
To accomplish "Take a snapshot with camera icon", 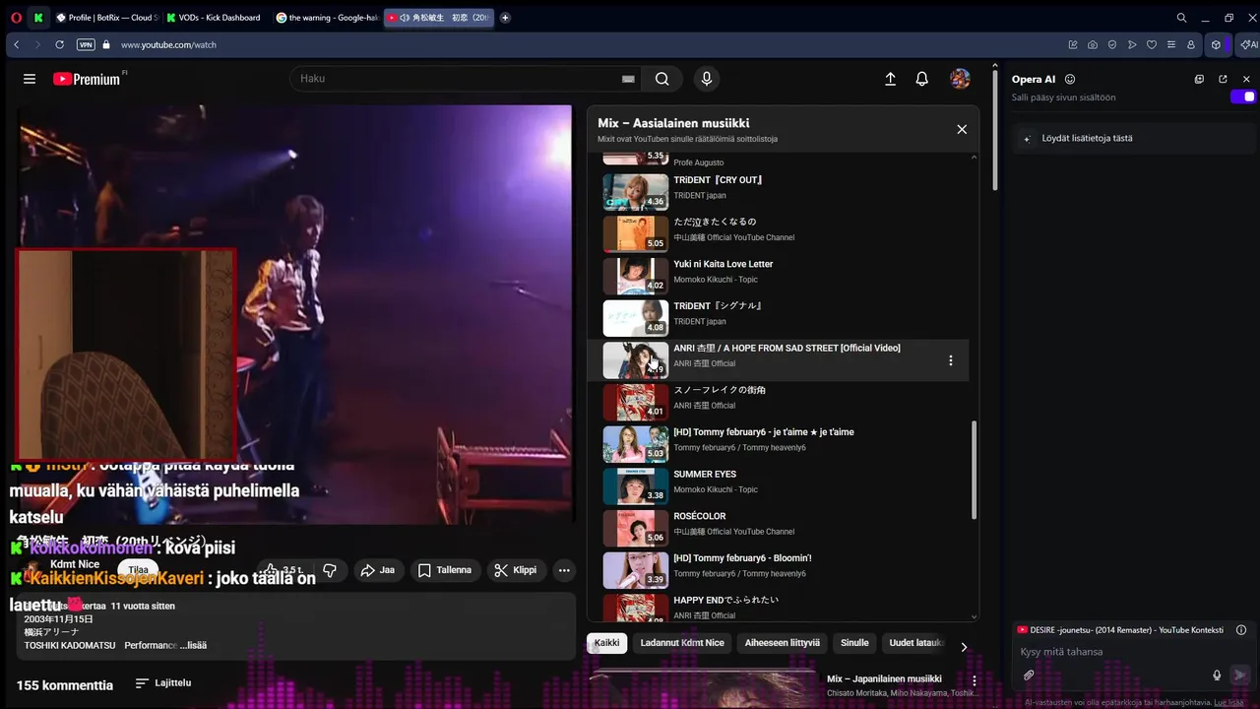I will click(x=1093, y=44).
